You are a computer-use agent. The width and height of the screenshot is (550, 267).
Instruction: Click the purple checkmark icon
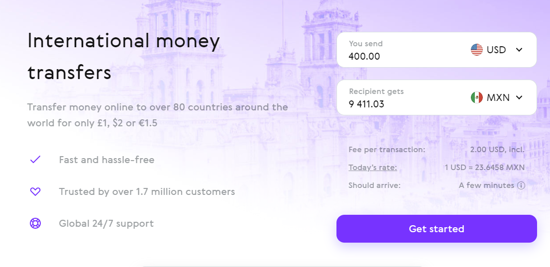[x=35, y=160]
